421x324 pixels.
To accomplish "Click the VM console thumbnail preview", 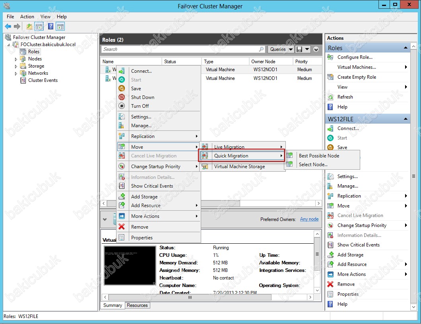I will tap(130, 266).
